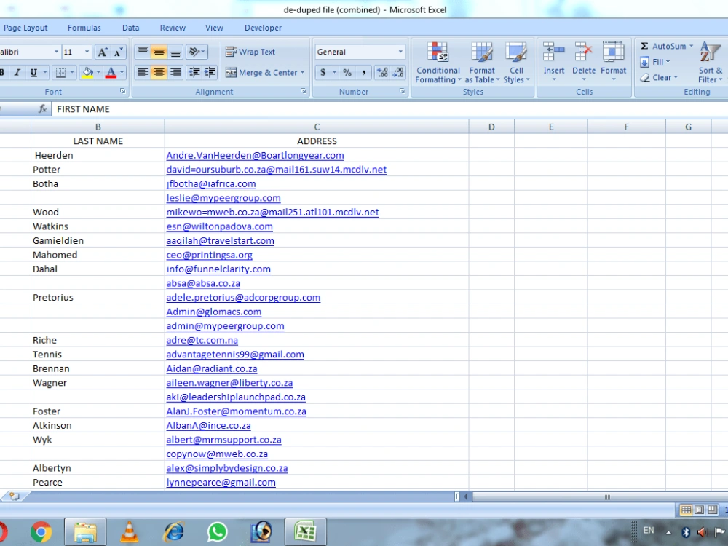This screenshot has width=728, height=546.
Task: Switch to the Formulas ribbon tab
Action: [84, 28]
